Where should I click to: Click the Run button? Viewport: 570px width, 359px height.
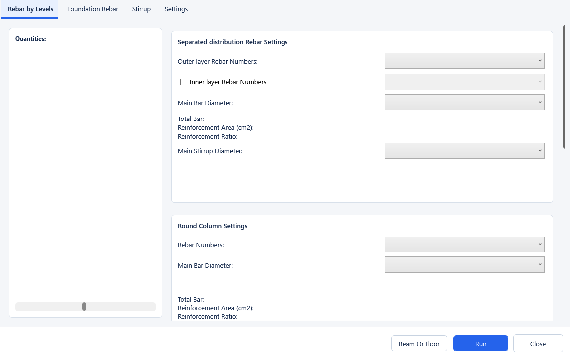481,344
